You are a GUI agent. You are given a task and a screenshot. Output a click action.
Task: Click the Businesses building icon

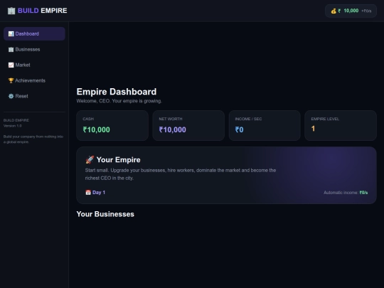(11, 50)
